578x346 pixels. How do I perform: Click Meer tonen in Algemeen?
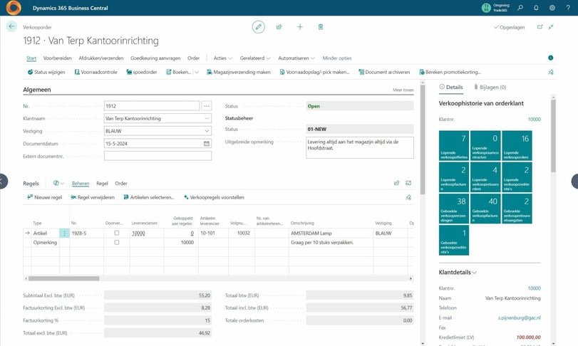pos(403,90)
